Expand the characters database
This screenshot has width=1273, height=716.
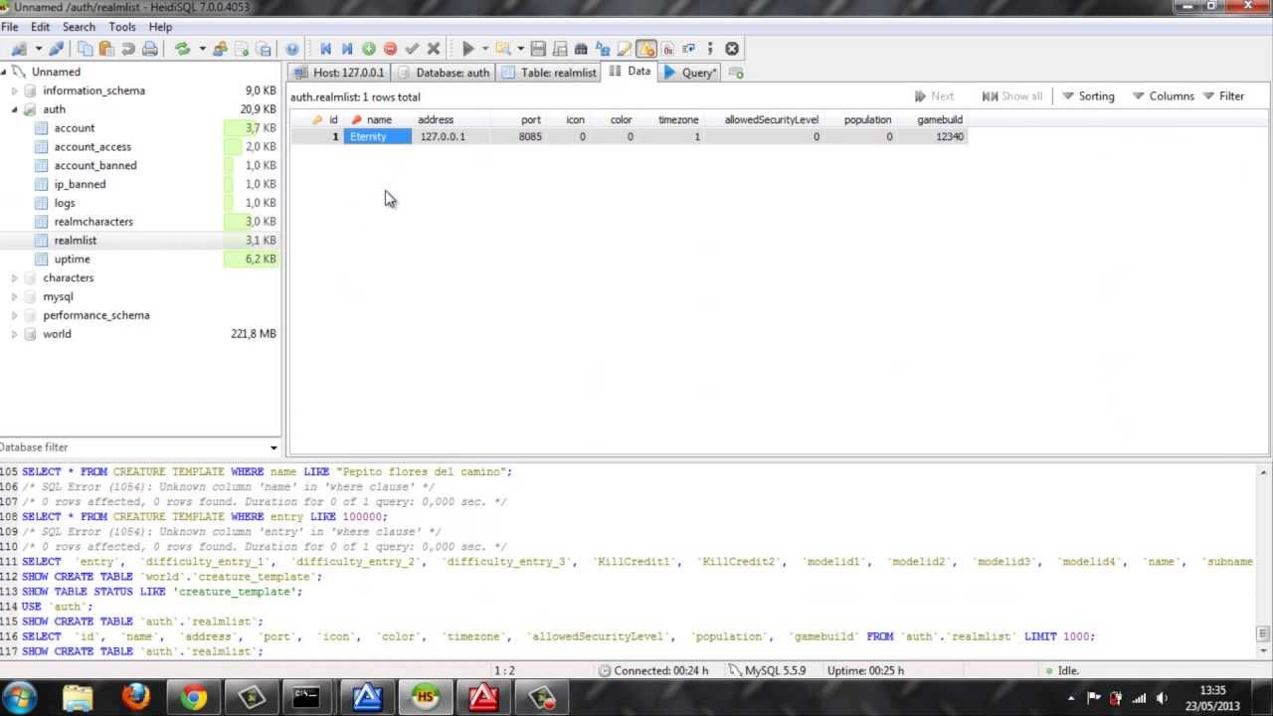15,278
